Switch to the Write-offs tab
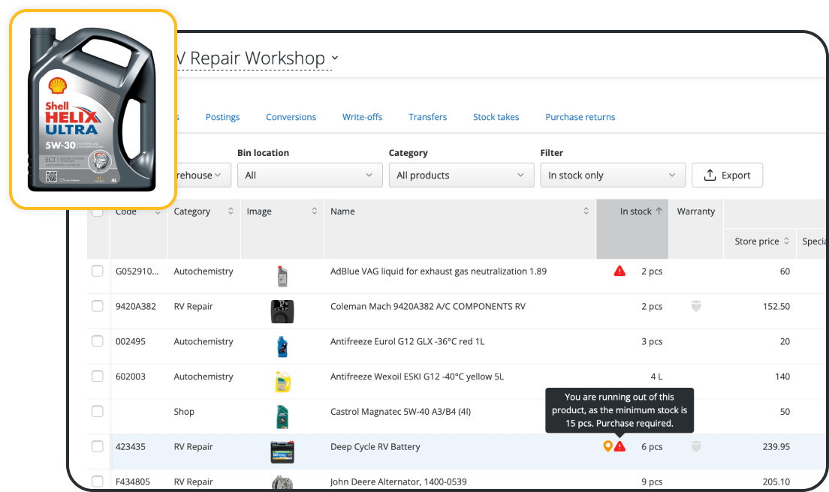This screenshot has width=829, height=492. [361, 117]
